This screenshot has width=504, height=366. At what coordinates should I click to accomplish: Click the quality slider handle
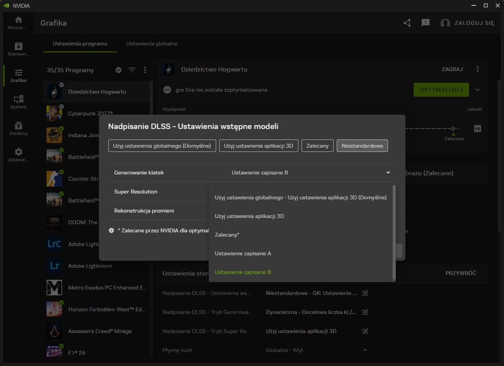point(453,129)
